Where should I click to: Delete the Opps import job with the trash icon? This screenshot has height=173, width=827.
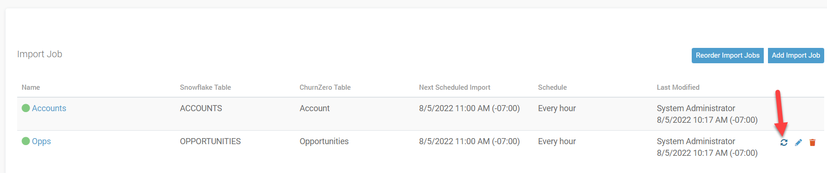813,142
